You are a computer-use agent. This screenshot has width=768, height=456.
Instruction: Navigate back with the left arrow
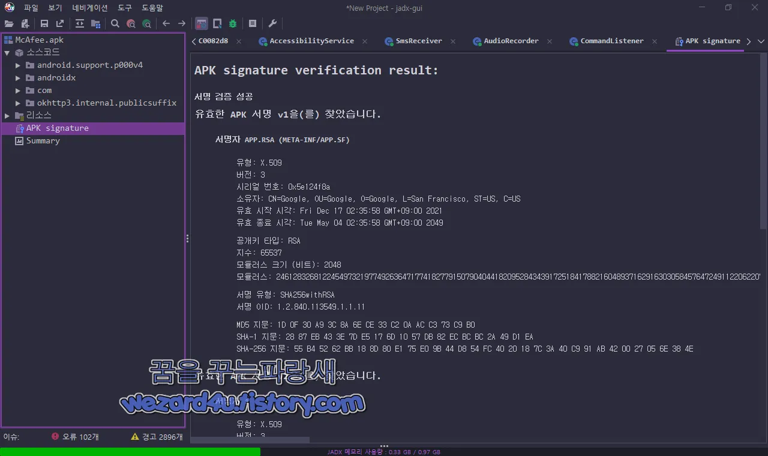coord(166,24)
